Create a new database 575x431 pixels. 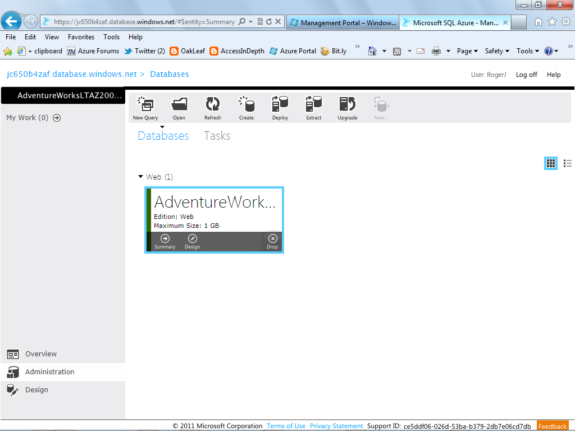pyautogui.click(x=247, y=107)
